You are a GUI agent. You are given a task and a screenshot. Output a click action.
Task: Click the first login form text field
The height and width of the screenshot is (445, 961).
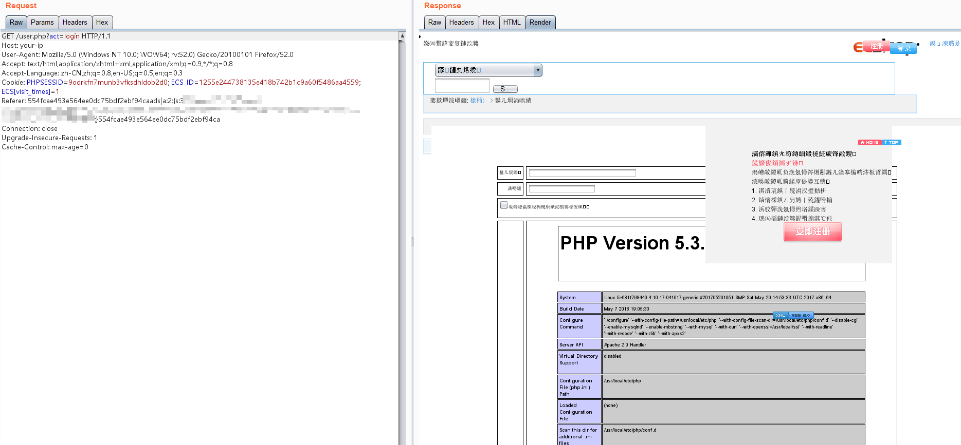click(x=582, y=173)
